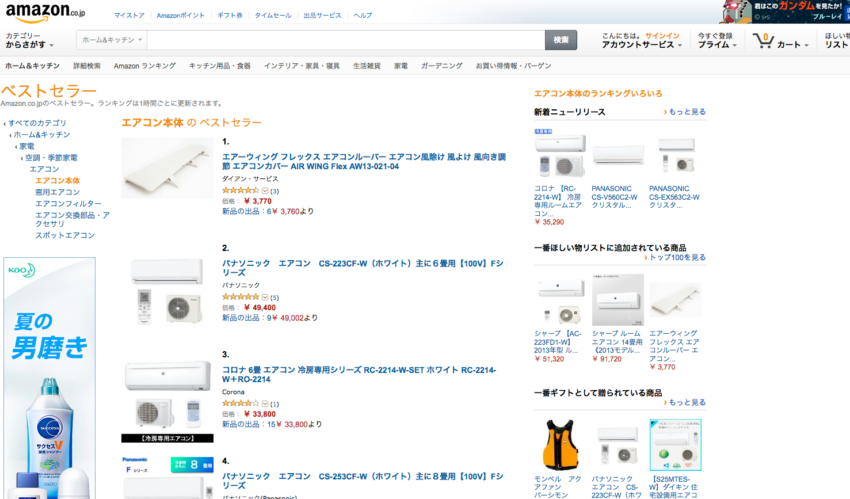Go up to すべてのカテゴリ in sidebar
850x499 pixels.
pyautogui.click(x=37, y=123)
